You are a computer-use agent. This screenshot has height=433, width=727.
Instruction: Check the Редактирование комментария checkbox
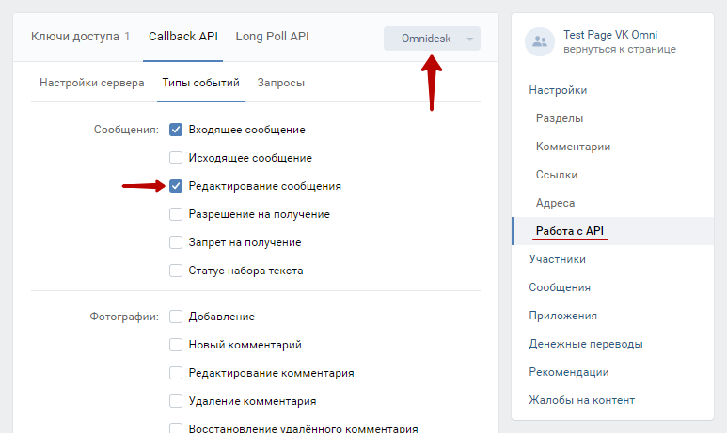176,373
